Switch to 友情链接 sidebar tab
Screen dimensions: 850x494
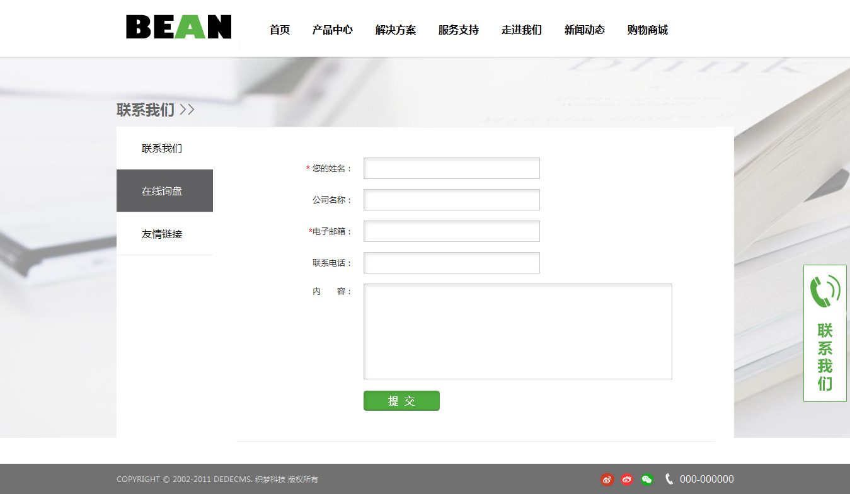point(162,234)
